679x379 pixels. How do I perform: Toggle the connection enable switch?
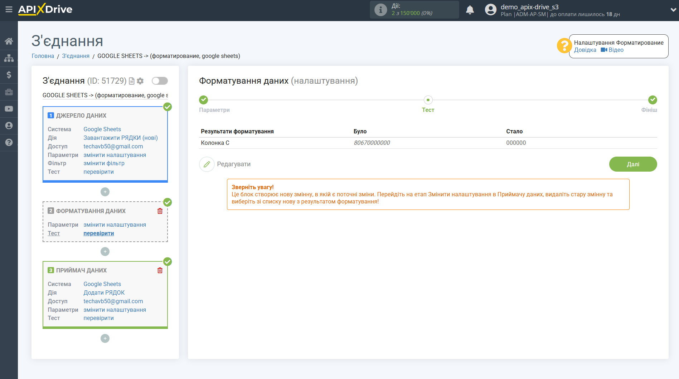pyautogui.click(x=160, y=81)
